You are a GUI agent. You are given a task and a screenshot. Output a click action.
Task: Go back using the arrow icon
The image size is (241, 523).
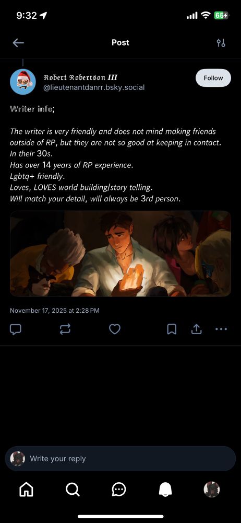point(18,43)
